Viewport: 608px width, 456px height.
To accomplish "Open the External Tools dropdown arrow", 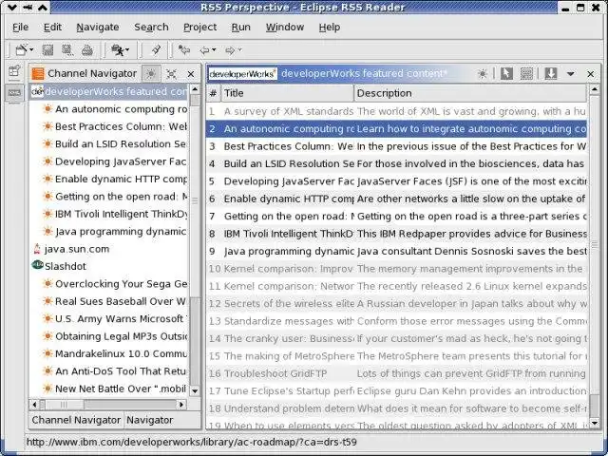I will [127, 50].
